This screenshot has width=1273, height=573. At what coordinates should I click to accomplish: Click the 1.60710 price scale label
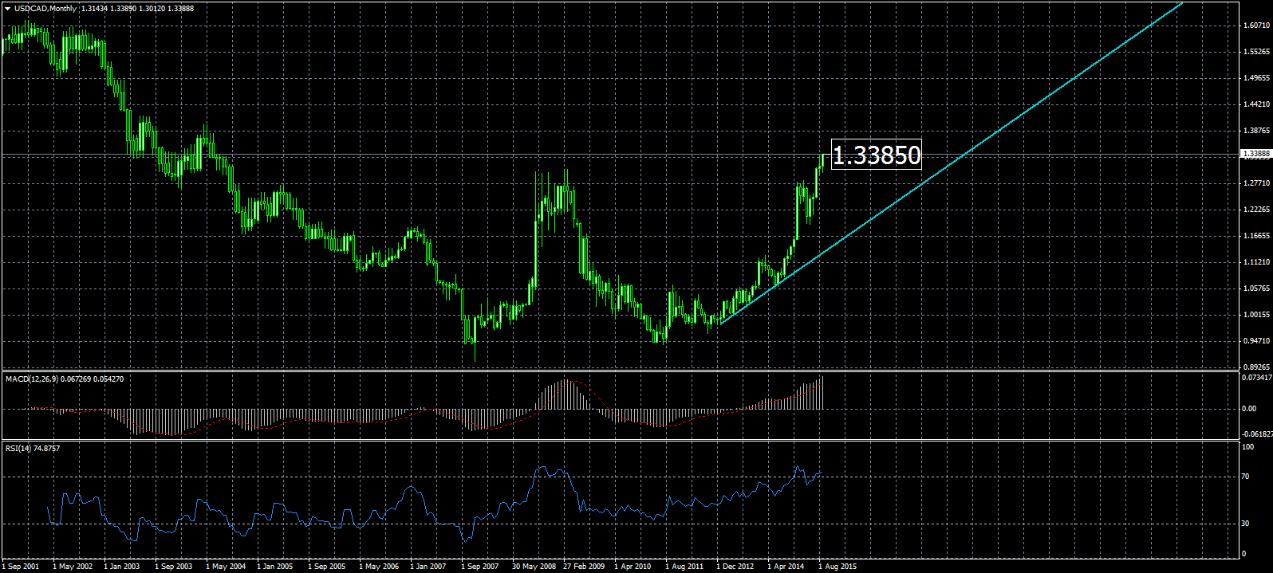click(x=1256, y=26)
